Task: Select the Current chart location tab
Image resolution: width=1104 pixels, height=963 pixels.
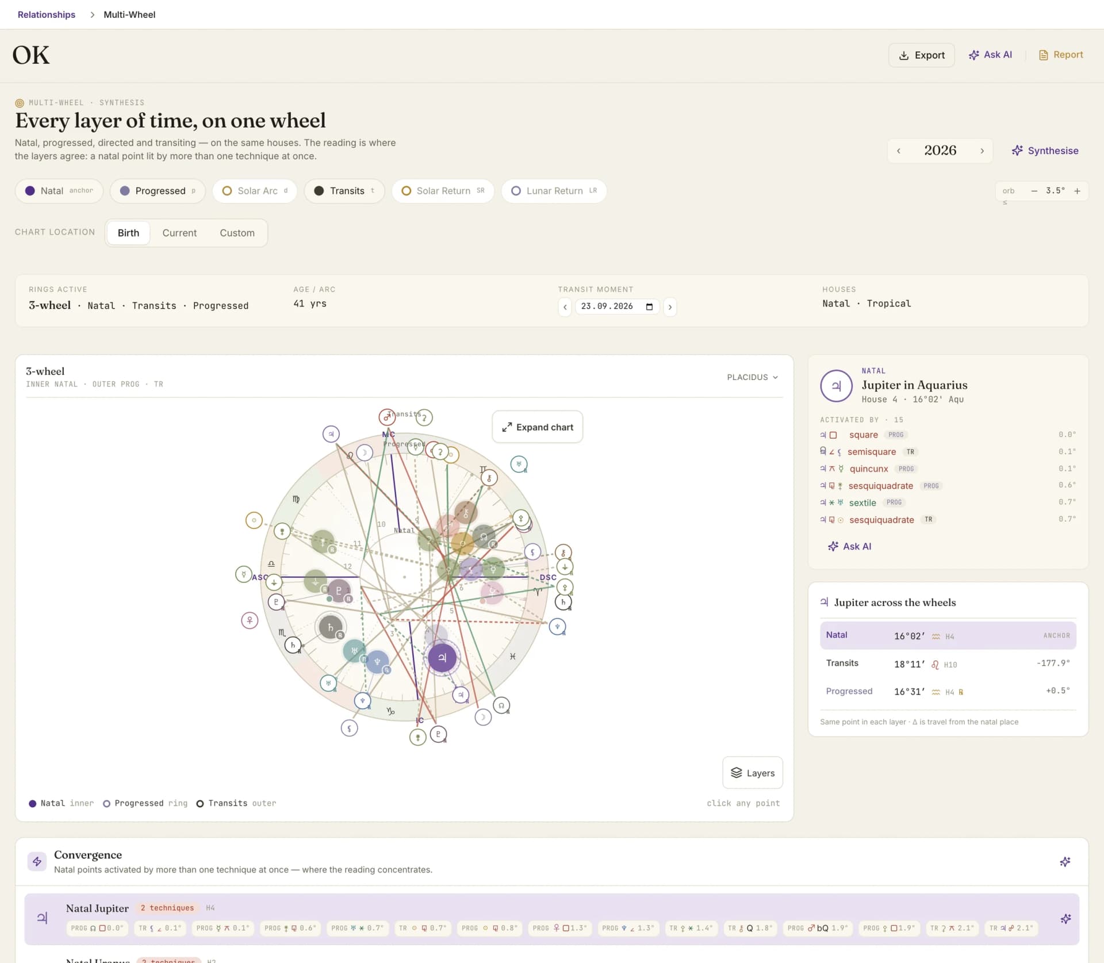Action: [179, 233]
